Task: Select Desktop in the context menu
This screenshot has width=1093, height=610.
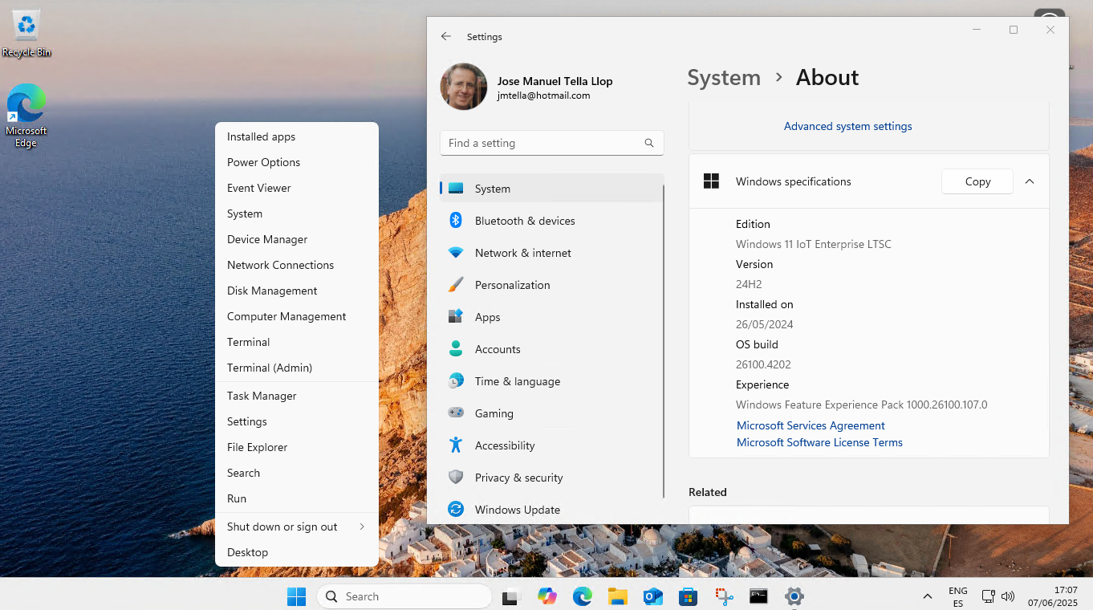Action: (296, 552)
